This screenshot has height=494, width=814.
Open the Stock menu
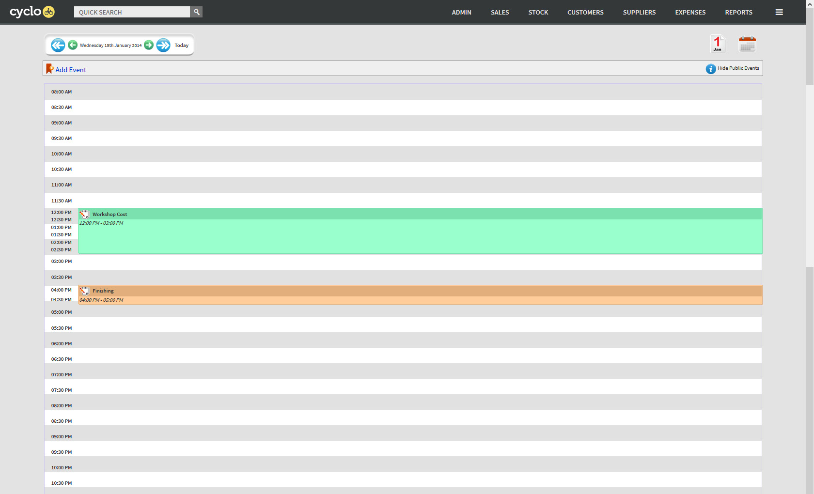pyautogui.click(x=538, y=13)
